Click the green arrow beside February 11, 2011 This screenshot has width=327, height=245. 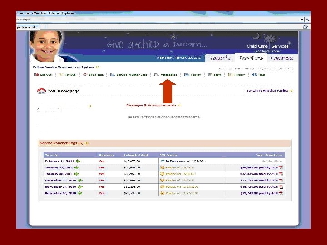pos(78,161)
